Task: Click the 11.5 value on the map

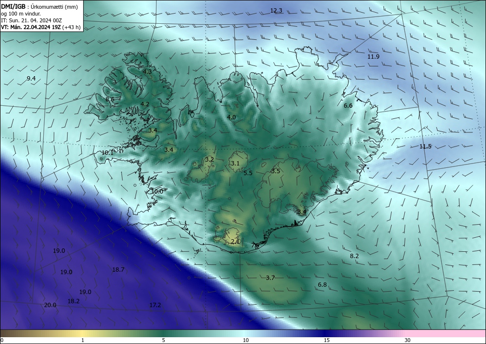Action: [x=425, y=147]
